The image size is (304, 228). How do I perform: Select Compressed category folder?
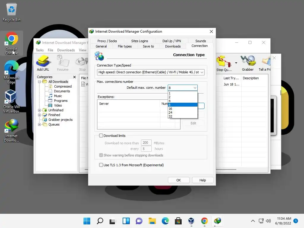tap(63, 86)
